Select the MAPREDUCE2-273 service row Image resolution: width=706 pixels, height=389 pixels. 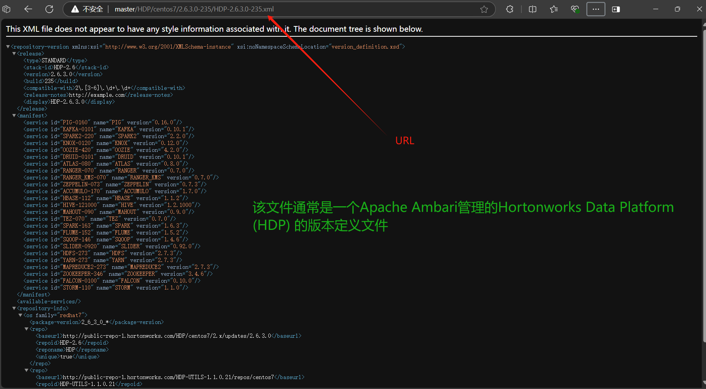coord(121,267)
